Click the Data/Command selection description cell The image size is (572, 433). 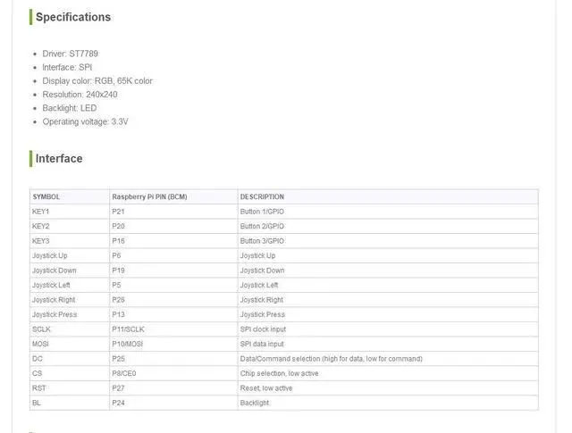[388, 359]
